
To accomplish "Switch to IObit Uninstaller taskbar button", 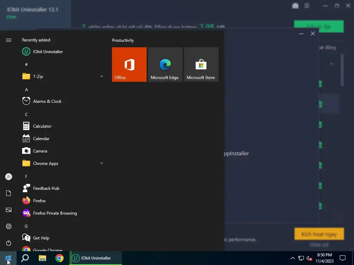I will [x=96, y=258].
